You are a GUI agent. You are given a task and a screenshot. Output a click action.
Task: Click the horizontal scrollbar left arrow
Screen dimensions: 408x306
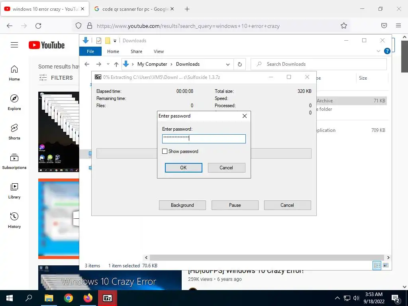[146, 257]
